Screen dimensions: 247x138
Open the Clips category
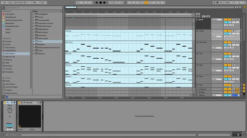[7, 63]
